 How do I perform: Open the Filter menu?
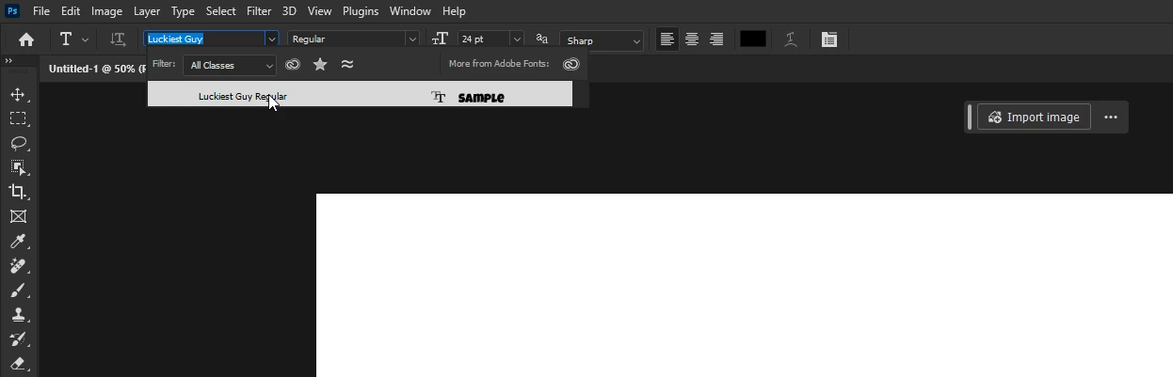[259, 11]
